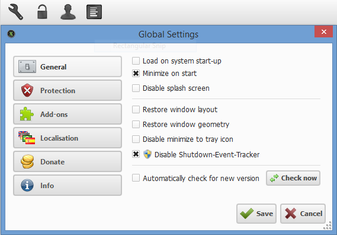The image size is (337, 235).
Task: Switch to the Protection section
Action: tap(68, 90)
